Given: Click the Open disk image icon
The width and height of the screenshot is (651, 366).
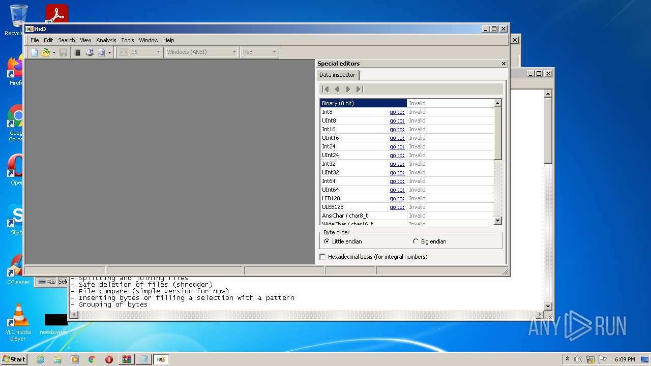Looking at the screenshot, I should pos(101,52).
